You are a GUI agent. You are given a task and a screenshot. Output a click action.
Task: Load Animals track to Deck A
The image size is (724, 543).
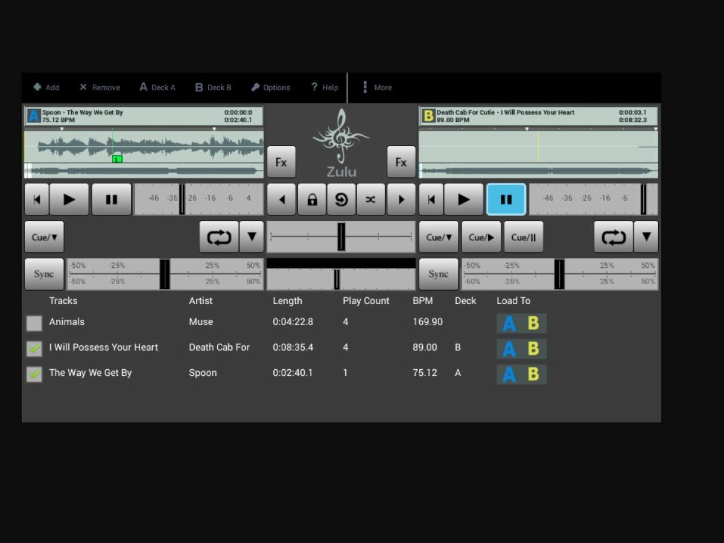click(x=509, y=323)
